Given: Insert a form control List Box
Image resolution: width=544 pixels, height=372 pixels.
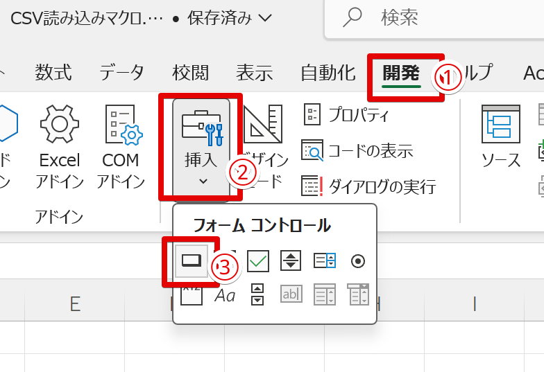Looking at the screenshot, I should (325, 260).
